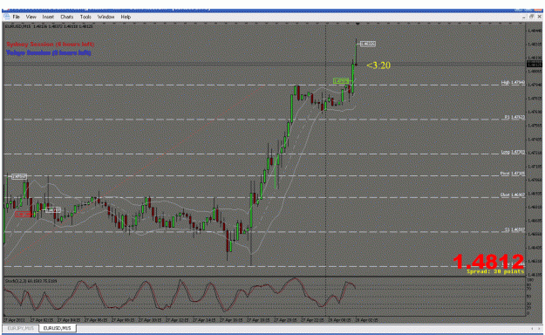Click the 27 Apr 16:15 time axis label
The image size is (545, 335).
231,319
